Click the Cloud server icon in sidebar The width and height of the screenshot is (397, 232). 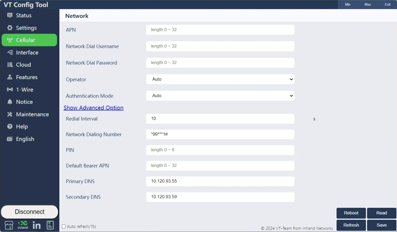(x=10, y=65)
